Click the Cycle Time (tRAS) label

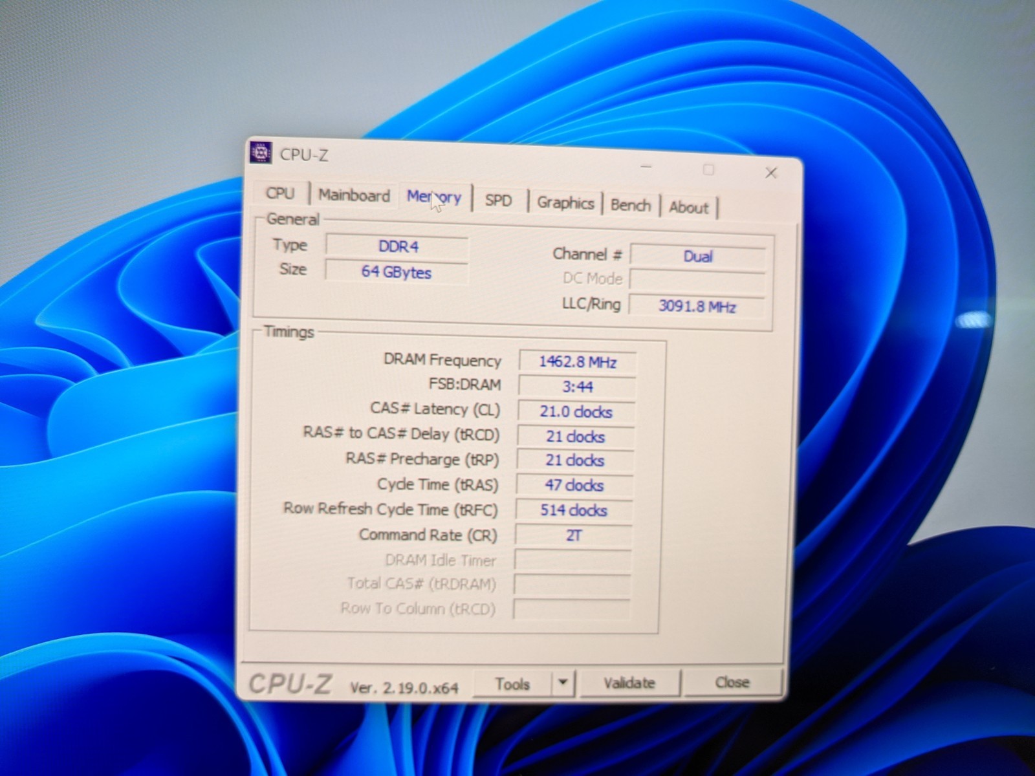tap(438, 484)
